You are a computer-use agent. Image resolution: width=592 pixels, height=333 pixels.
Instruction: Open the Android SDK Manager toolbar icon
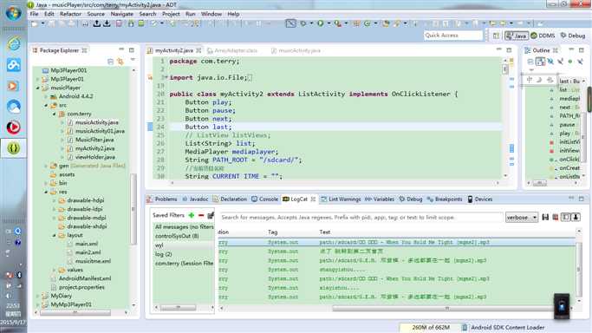(x=131, y=23)
